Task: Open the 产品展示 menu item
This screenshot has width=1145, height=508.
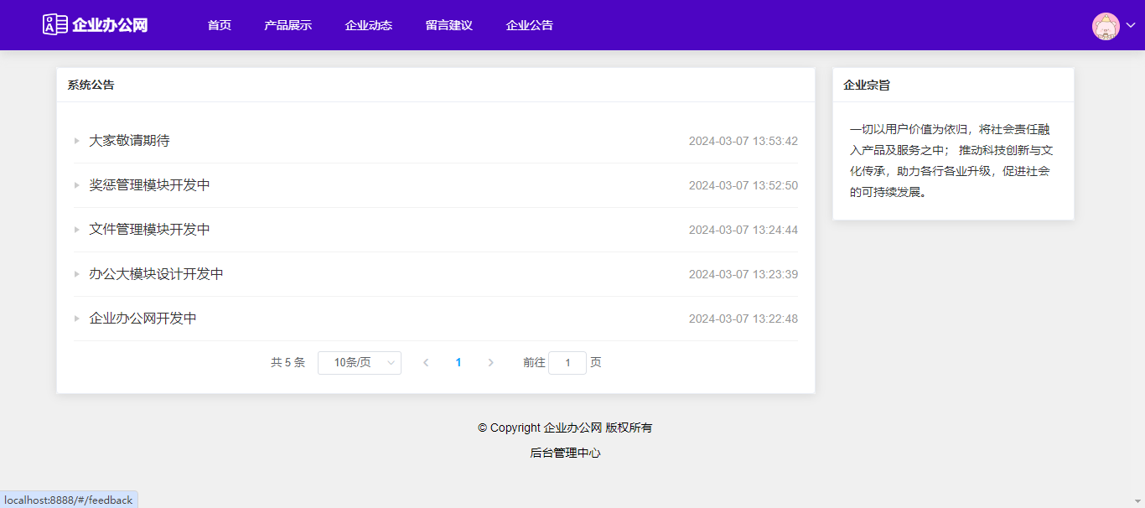Action: click(288, 25)
